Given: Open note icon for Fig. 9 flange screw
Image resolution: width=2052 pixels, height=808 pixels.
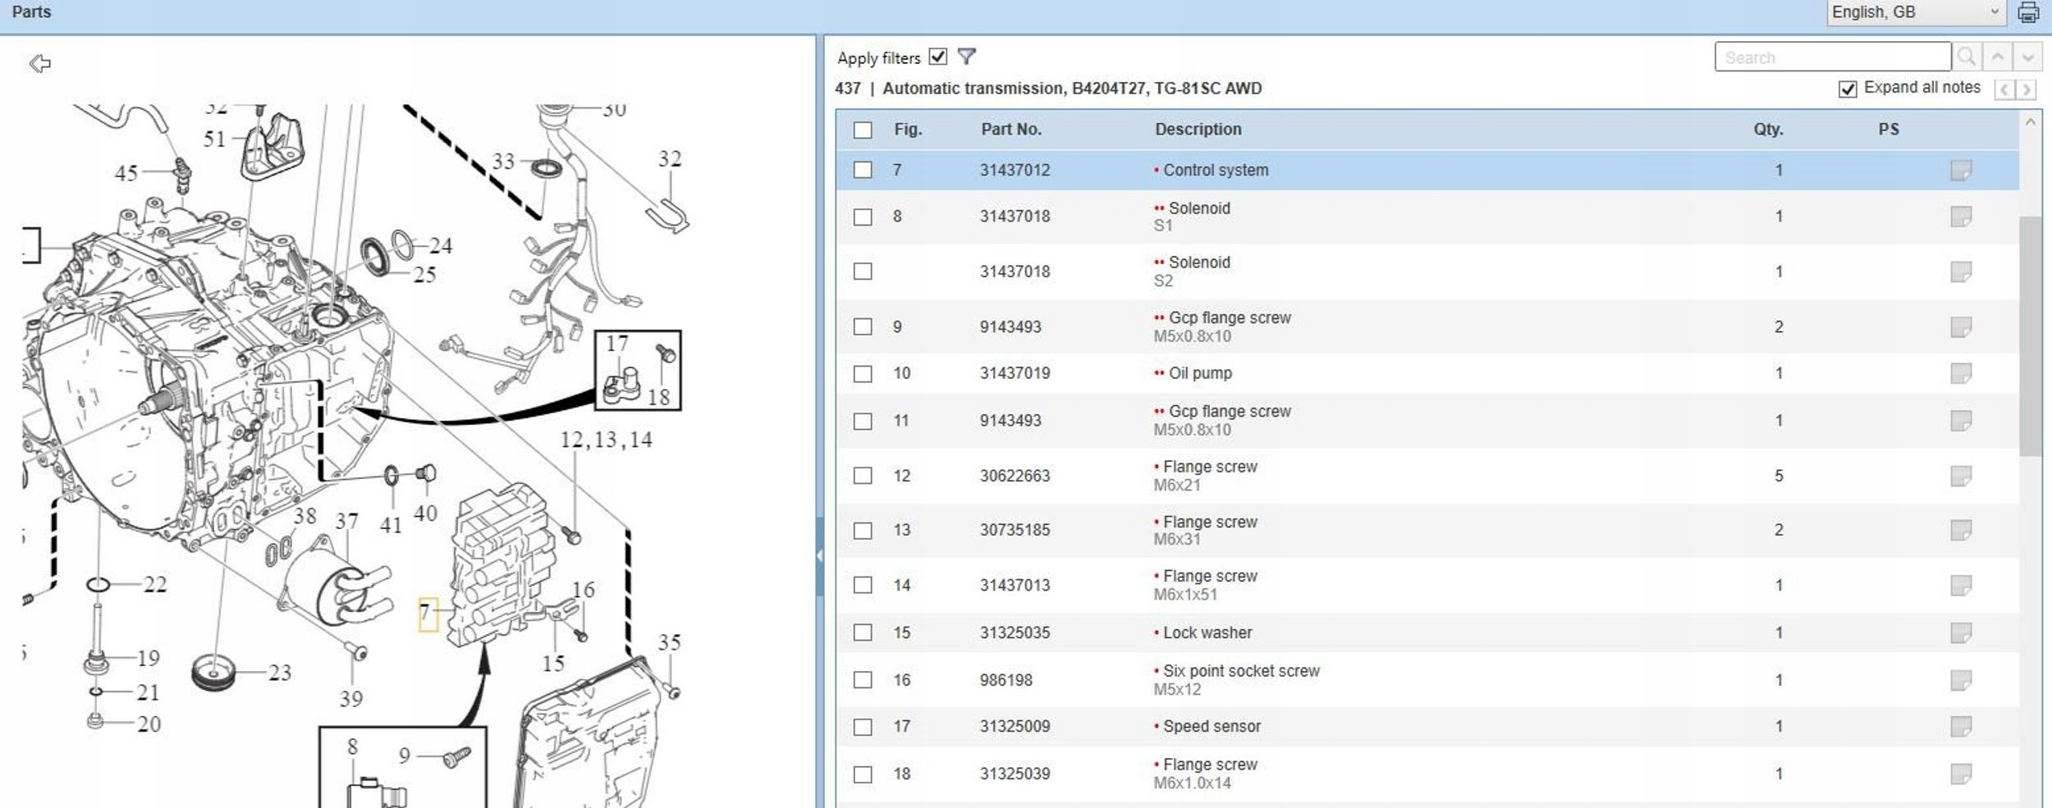Looking at the screenshot, I should click(x=1961, y=326).
